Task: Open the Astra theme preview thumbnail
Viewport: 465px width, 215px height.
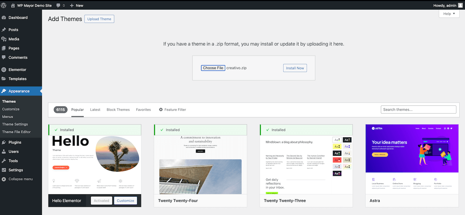Action: click(412, 159)
